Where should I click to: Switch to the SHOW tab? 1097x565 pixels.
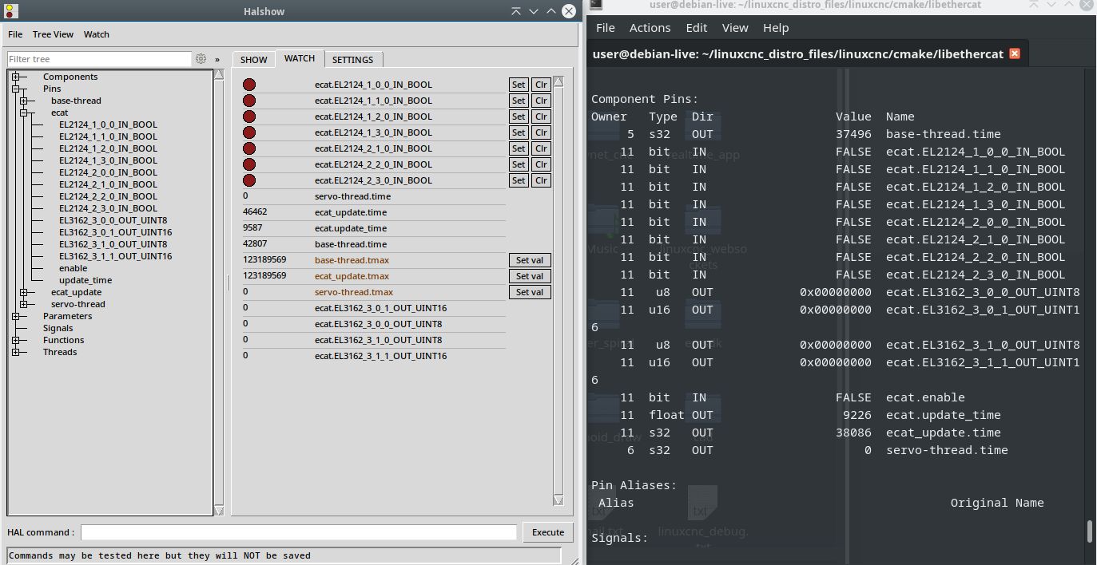[254, 60]
